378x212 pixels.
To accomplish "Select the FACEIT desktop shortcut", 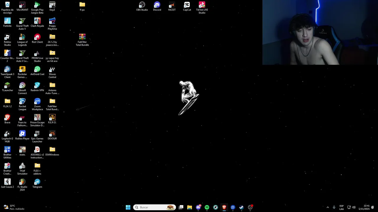I will (172, 6).
